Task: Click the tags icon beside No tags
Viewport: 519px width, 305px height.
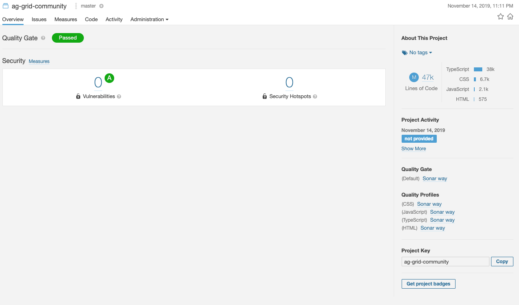Action: [x=404, y=53]
